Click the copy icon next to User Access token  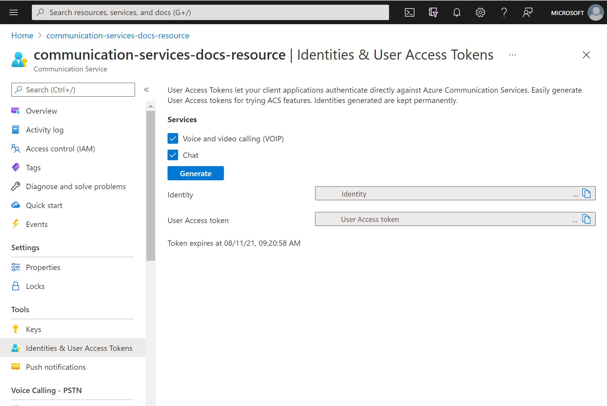click(x=587, y=219)
